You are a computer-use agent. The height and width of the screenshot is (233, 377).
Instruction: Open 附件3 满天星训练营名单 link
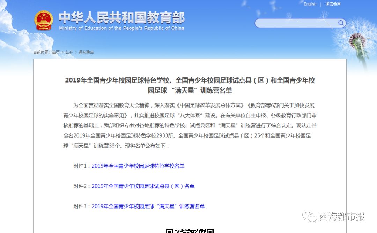tap(148, 206)
